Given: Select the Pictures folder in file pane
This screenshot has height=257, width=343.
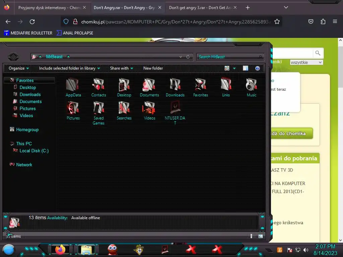Looking at the screenshot, I should pyautogui.click(x=73, y=110).
